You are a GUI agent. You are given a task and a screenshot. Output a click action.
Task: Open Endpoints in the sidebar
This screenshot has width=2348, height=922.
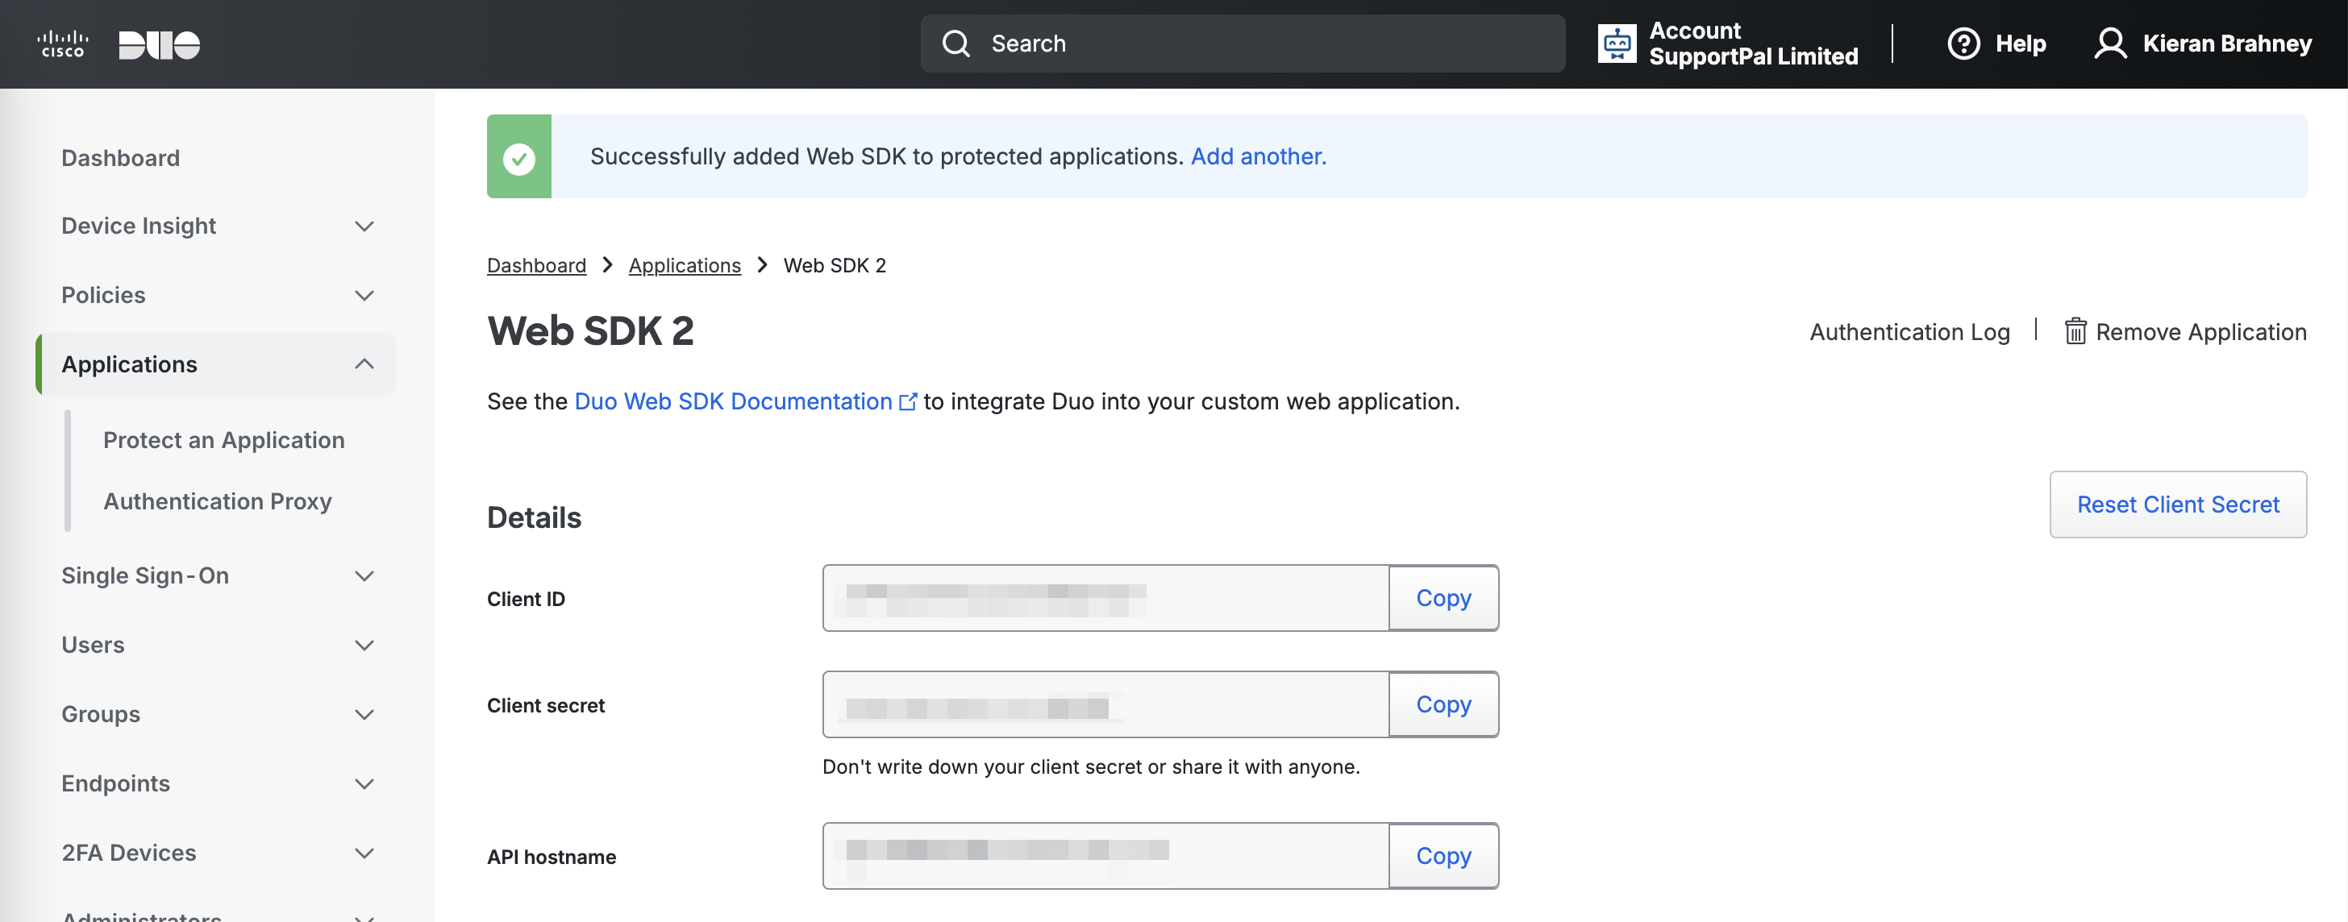tap(116, 783)
